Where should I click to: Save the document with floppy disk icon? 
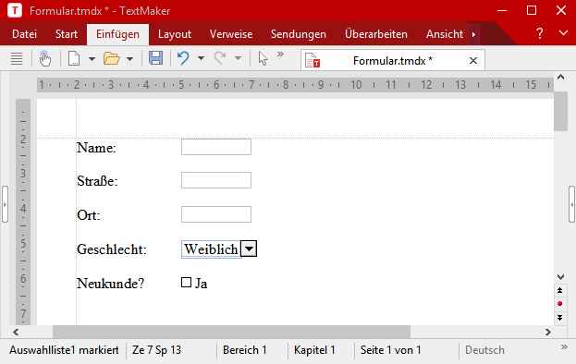point(155,58)
